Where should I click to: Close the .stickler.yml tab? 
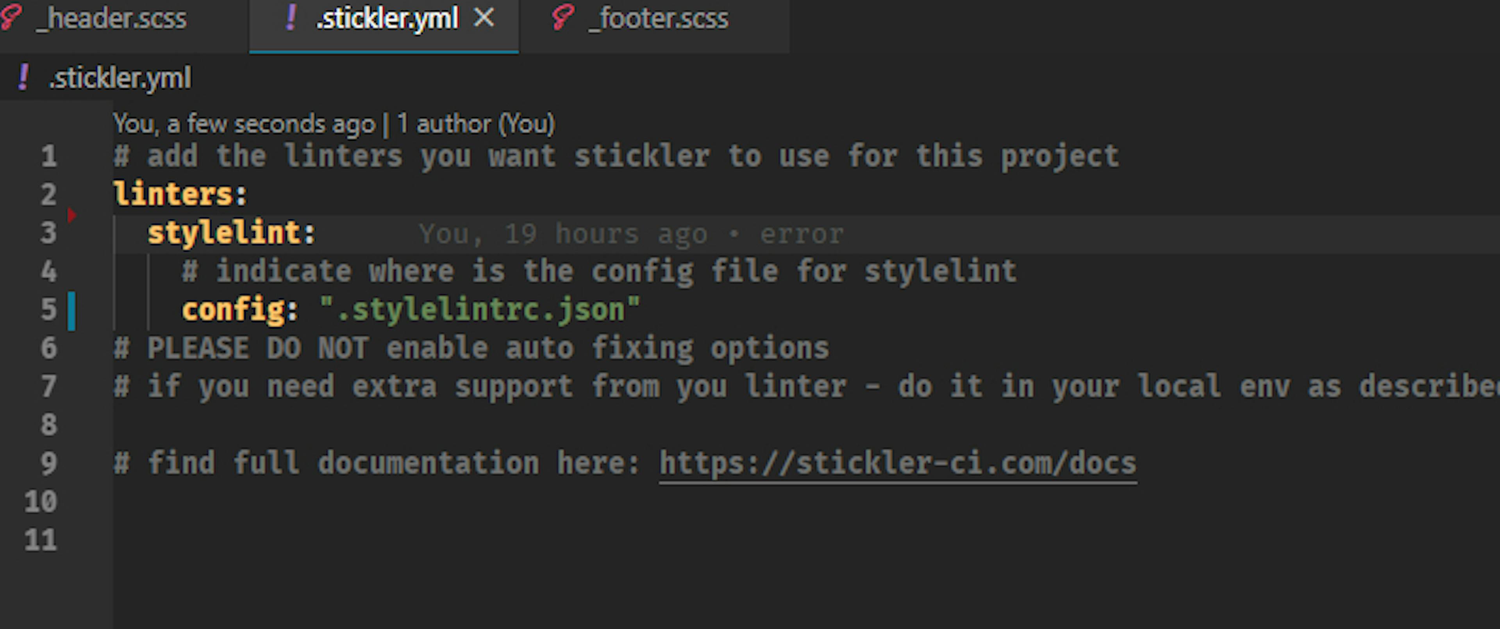pyautogui.click(x=484, y=18)
